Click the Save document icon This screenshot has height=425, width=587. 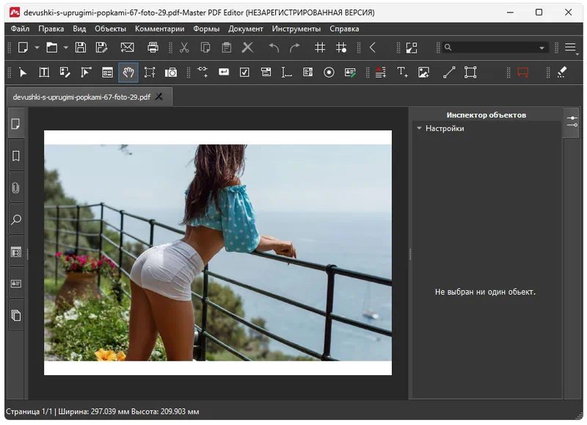[x=81, y=48]
